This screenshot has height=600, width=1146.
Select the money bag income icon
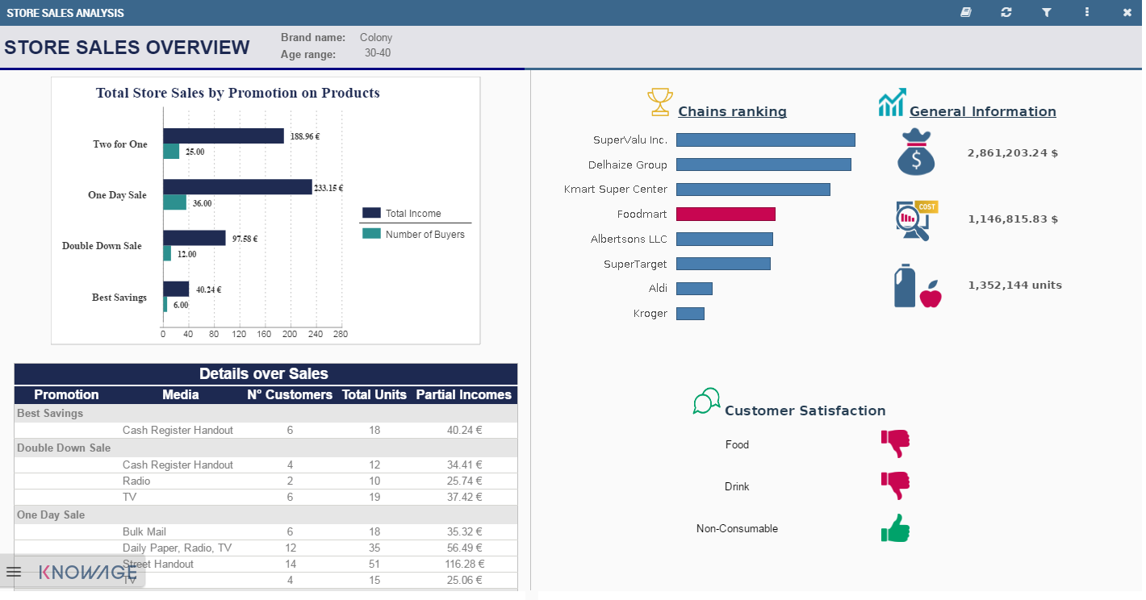point(916,152)
